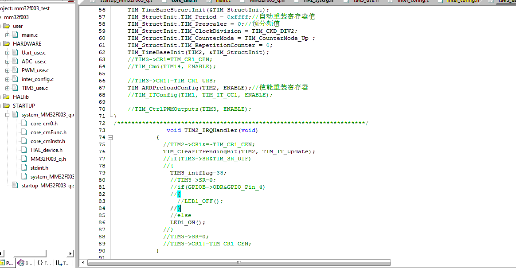Click the user group folder icon

[7, 26]
